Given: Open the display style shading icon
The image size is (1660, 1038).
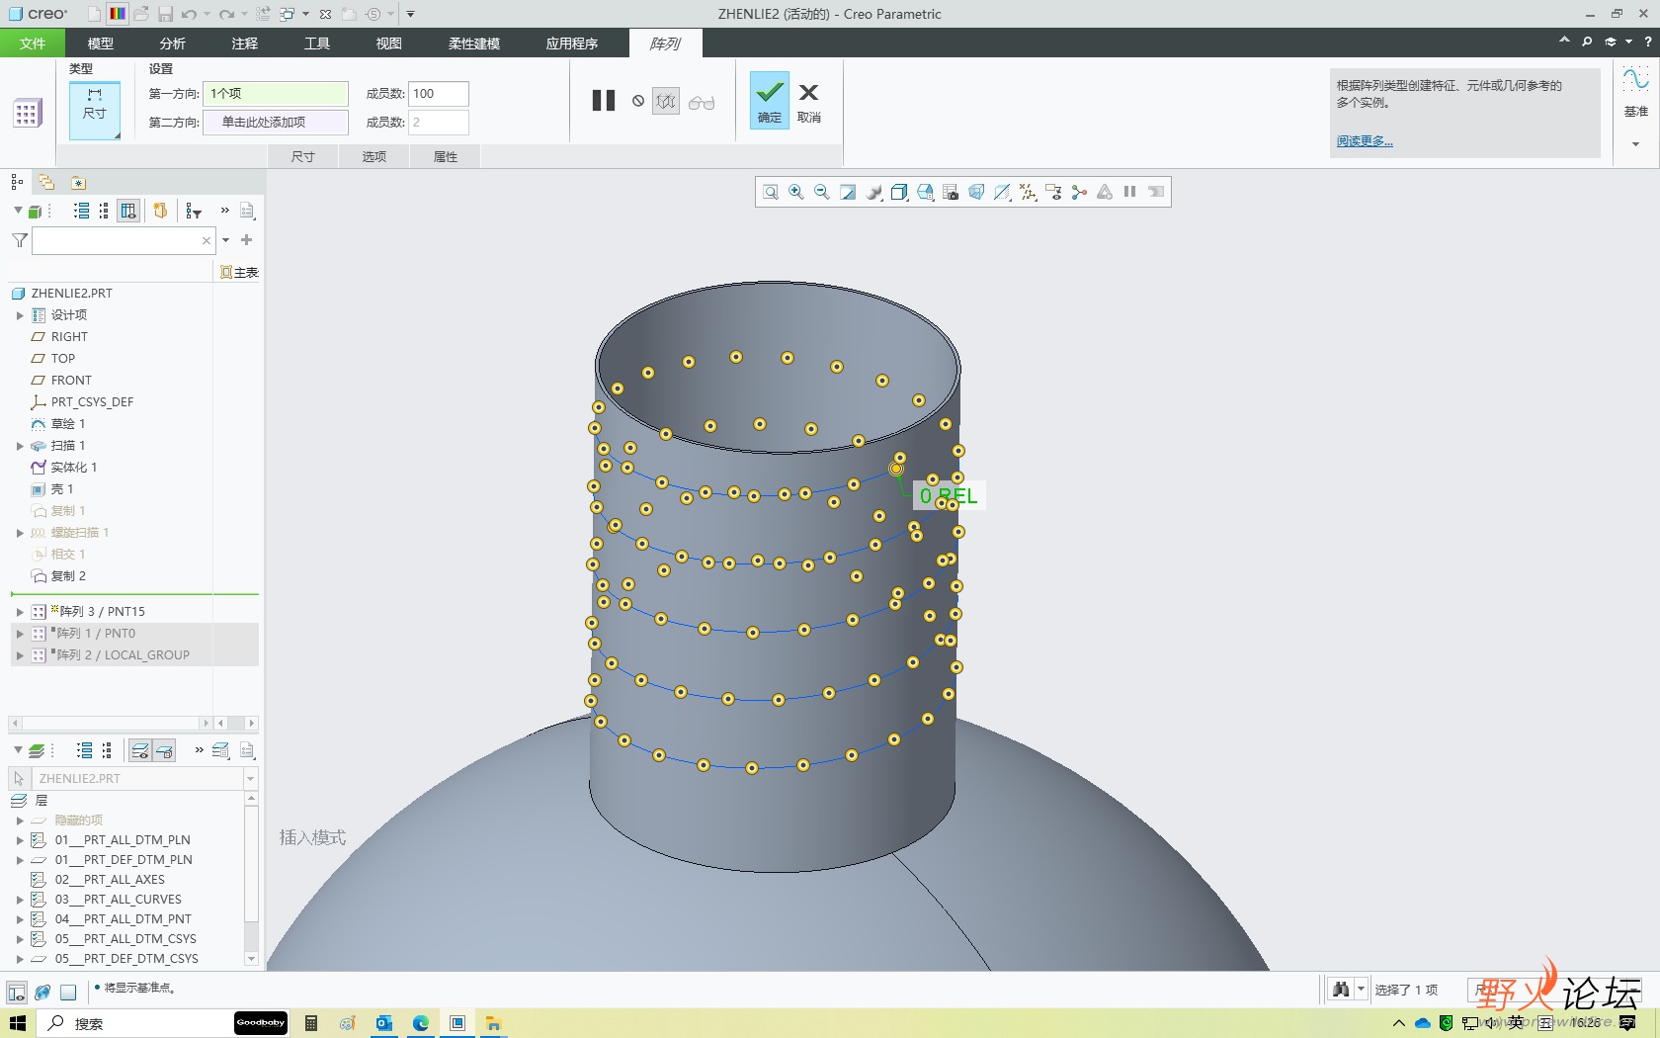Looking at the screenshot, I should [873, 192].
